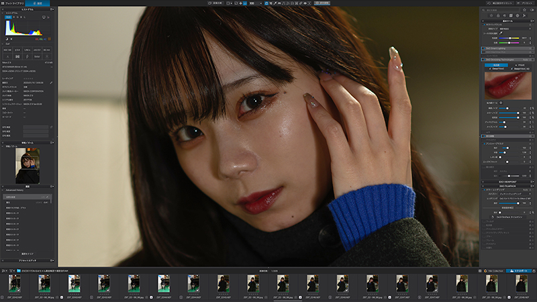Toggle highlight clipping sun icon
This screenshot has width=537, height=302.
[x=11, y=39]
